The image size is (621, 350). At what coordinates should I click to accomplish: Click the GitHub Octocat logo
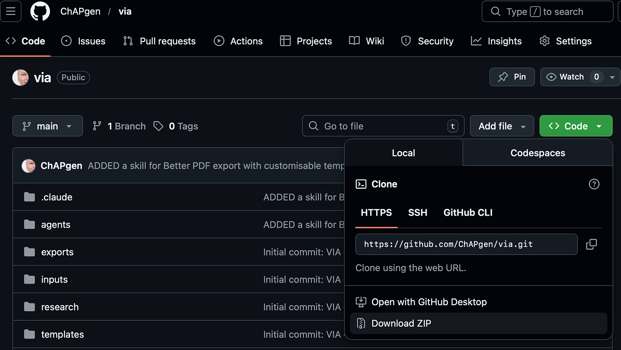(40, 12)
